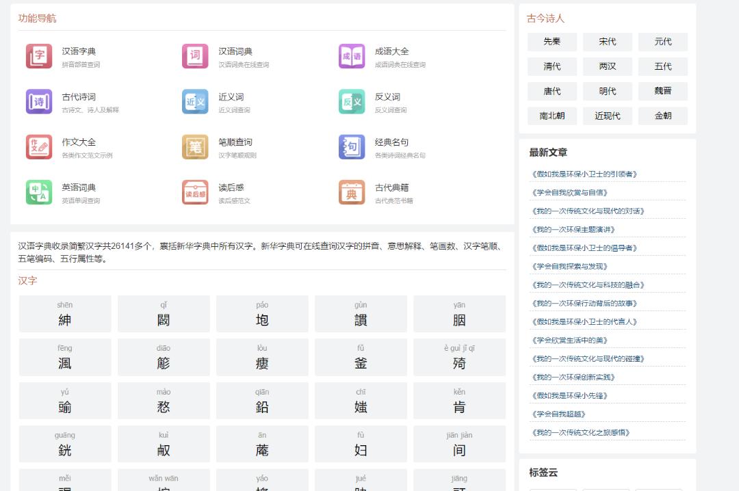
Task: Open article 《假如我是环保小先锋》
Action: (569, 396)
